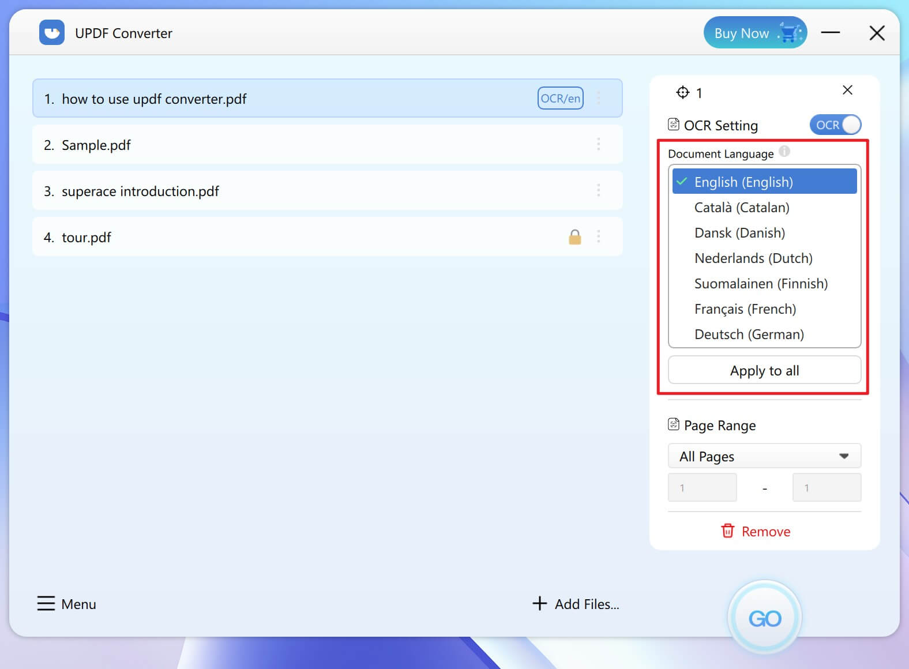The width and height of the screenshot is (909, 669).
Task: Click the OCR Setting document icon
Action: point(673,124)
